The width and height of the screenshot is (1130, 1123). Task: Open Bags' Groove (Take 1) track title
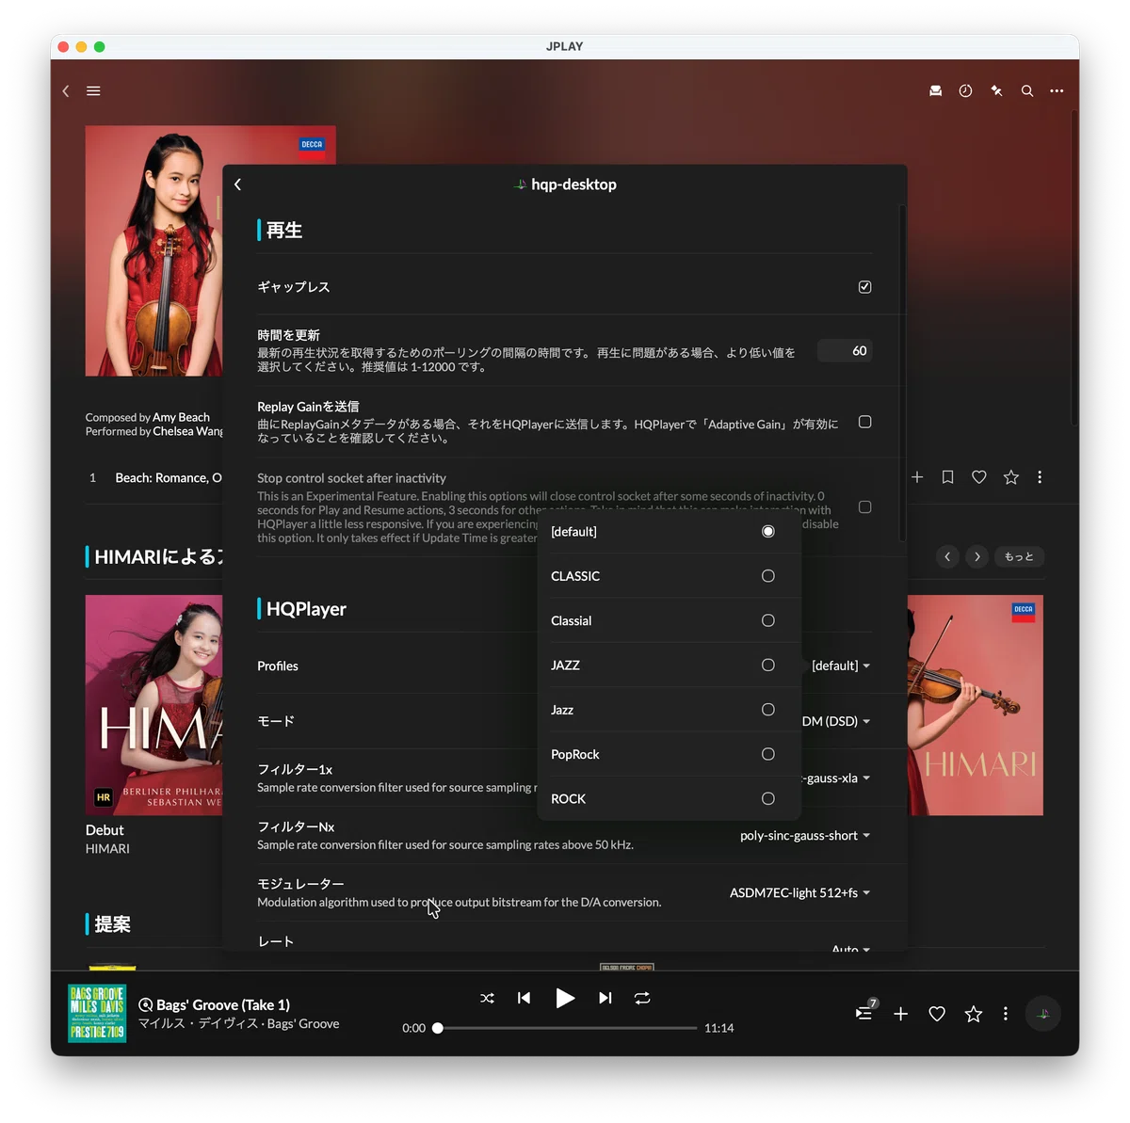[223, 1004]
